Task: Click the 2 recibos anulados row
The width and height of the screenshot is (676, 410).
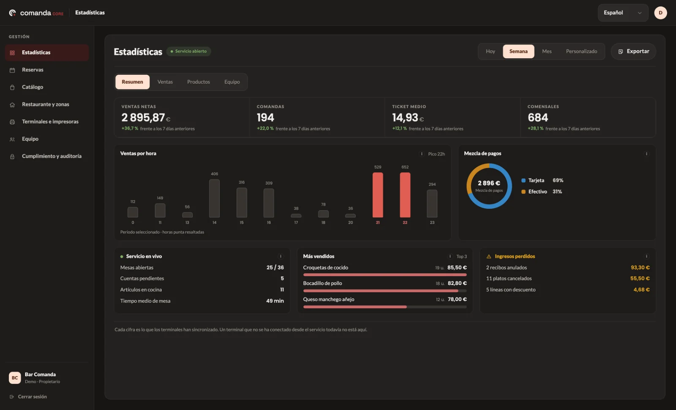Action: point(567,268)
